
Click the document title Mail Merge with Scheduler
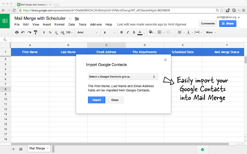40,18
